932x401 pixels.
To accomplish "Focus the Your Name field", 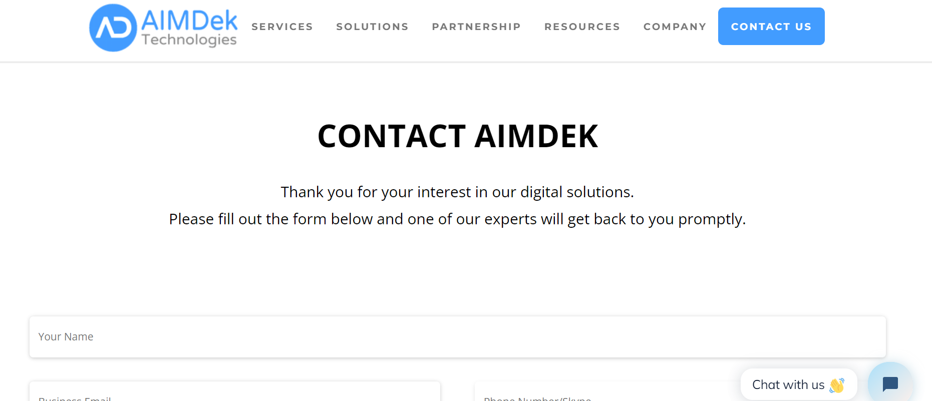I will point(458,336).
